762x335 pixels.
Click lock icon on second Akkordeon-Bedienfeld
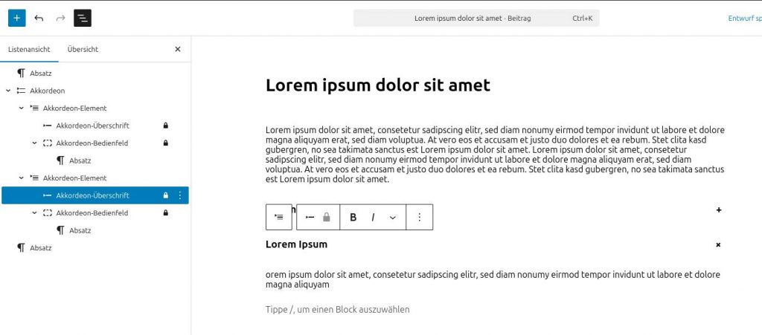[166, 213]
